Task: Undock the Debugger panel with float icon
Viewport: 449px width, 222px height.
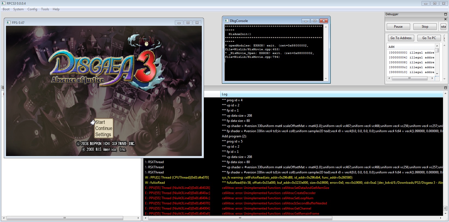Action: click(445, 14)
